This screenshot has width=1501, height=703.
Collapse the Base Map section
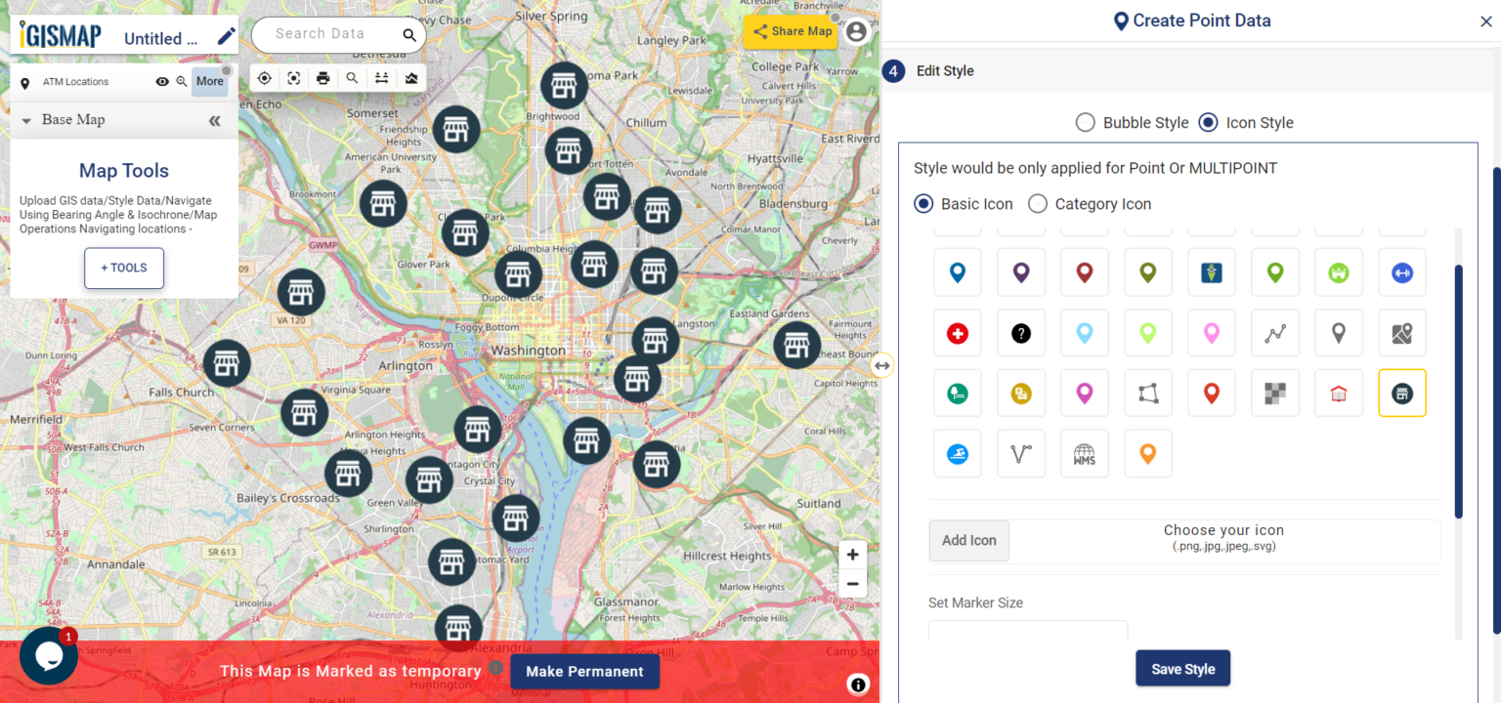26,119
